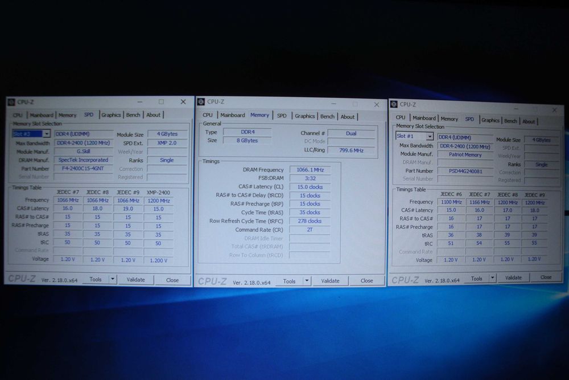The height and width of the screenshot is (380, 569).
Task: Open Slot #1 dropdown in right window
Action: coord(430,136)
